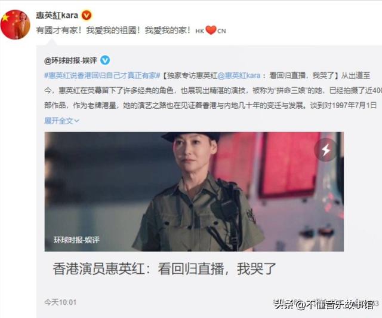Click the CN text after the heart

pos(221,31)
